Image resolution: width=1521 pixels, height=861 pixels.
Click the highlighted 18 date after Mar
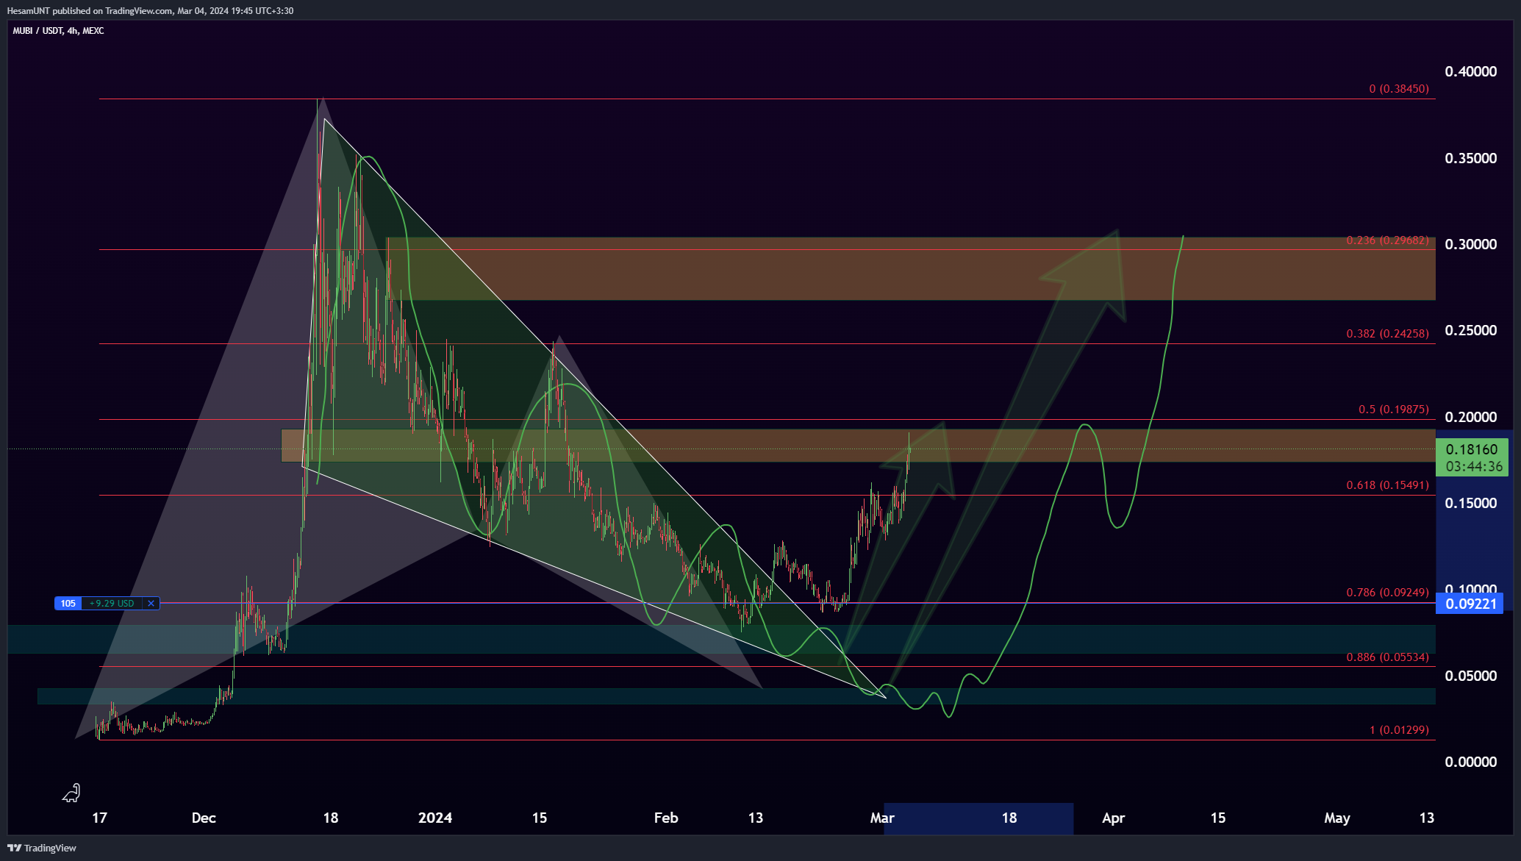click(1009, 818)
